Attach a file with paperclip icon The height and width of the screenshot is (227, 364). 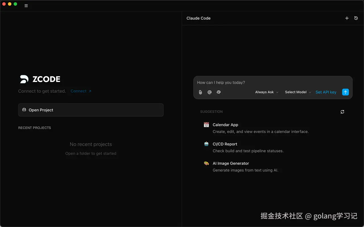tap(200, 92)
